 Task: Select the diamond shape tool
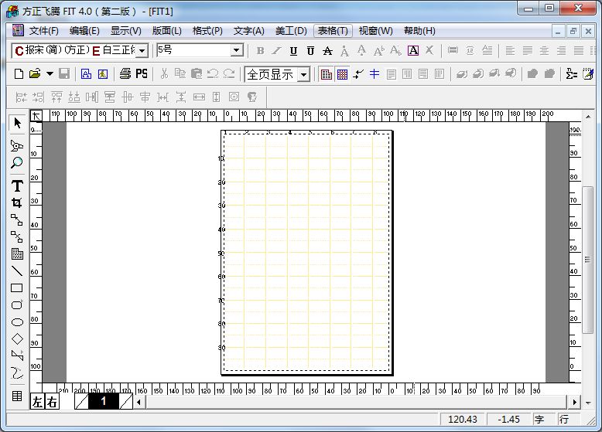[17, 338]
